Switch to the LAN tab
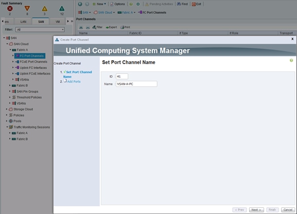Viewport: 297px width, 214px height. tap(23, 22)
